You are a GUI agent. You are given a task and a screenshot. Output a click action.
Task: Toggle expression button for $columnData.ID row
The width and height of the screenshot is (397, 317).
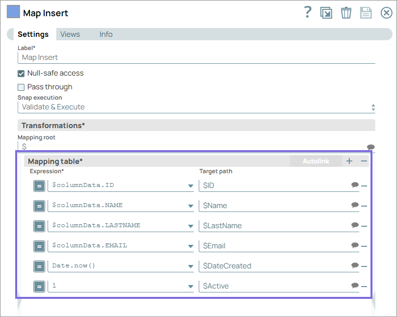(x=39, y=185)
